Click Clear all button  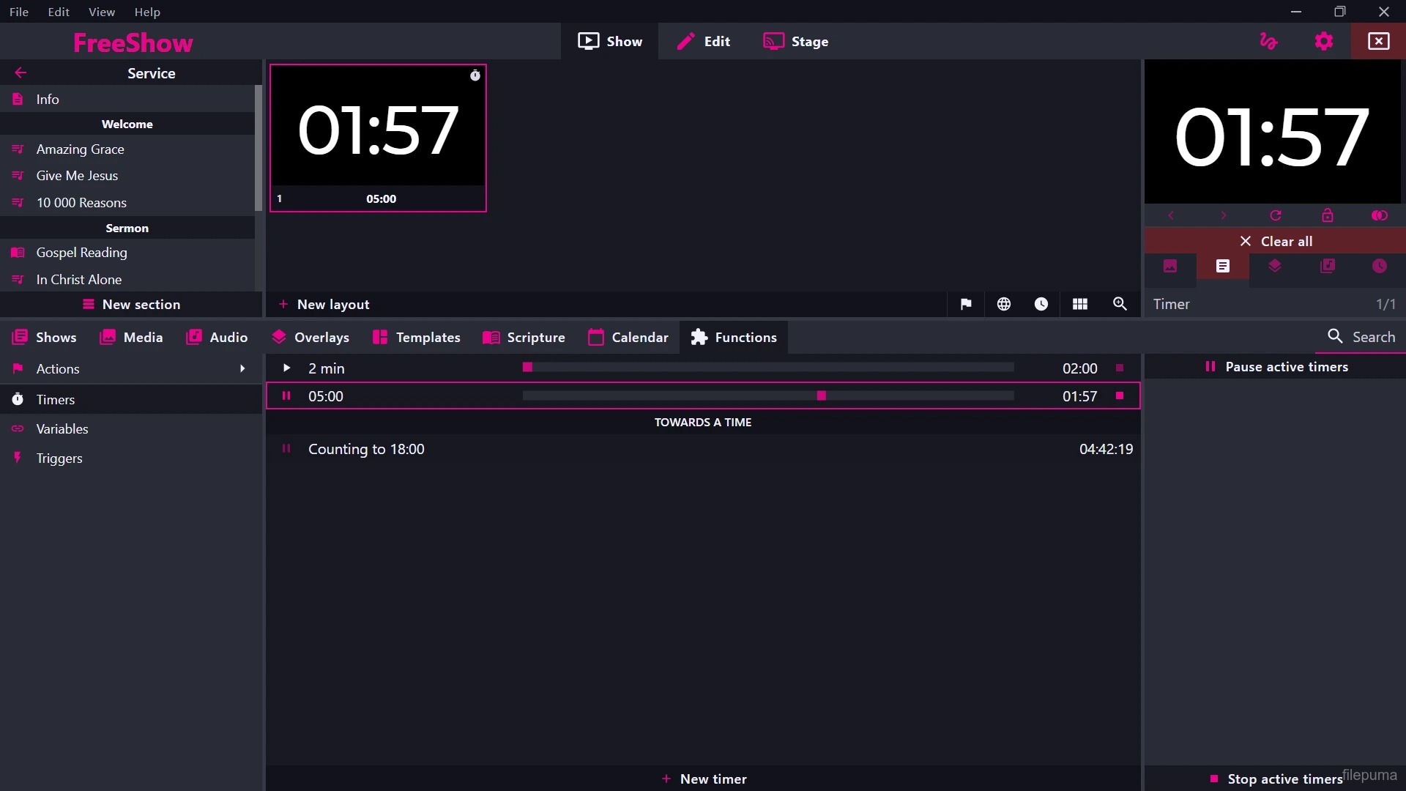1275,241
